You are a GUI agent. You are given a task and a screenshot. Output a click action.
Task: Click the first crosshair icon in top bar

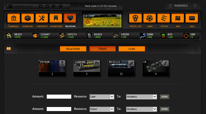point(54,6)
